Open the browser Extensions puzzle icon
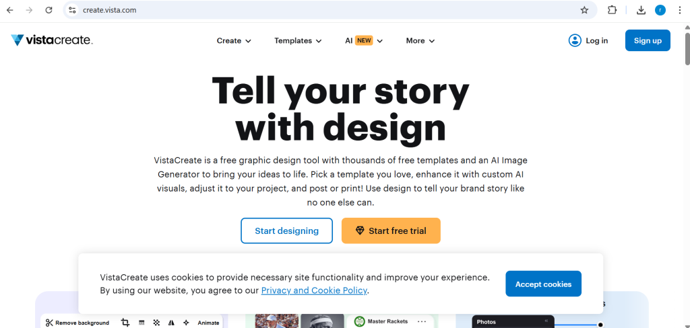 (612, 10)
